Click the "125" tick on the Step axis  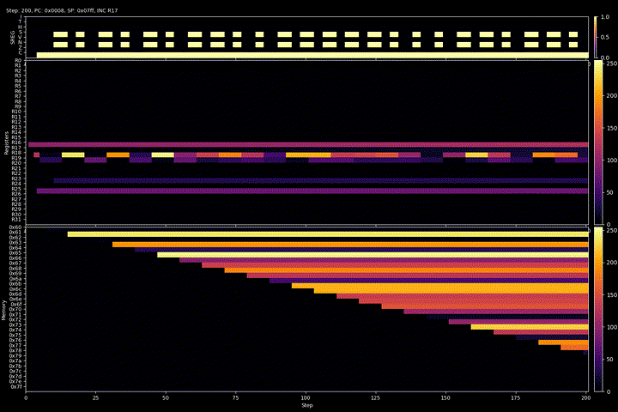(x=376, y=397)
